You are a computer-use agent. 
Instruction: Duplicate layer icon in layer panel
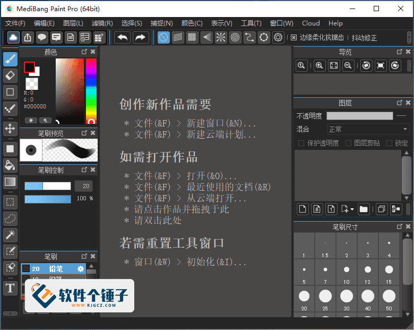click(x=382, y=209)
